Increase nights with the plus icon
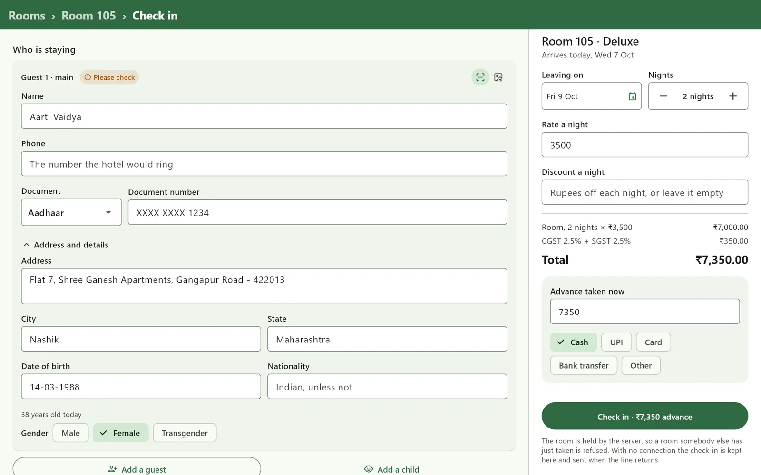This screenshot has height=475, width=761. (x=732, y=96)
